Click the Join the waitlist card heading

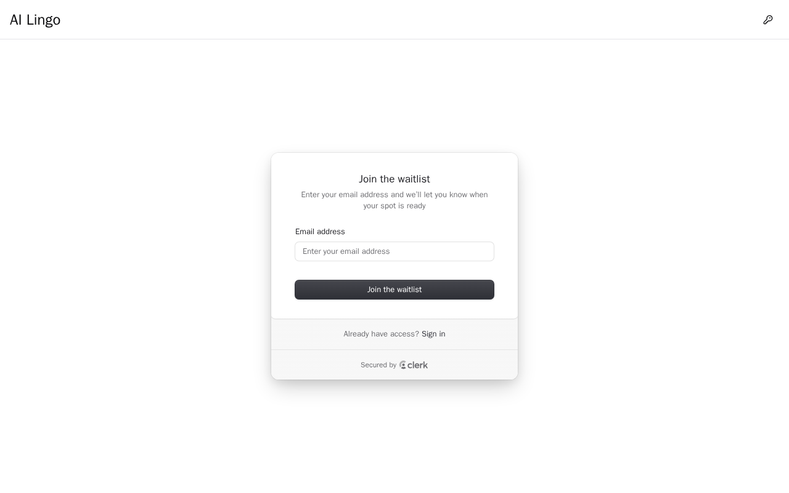[x=394, y=179]
